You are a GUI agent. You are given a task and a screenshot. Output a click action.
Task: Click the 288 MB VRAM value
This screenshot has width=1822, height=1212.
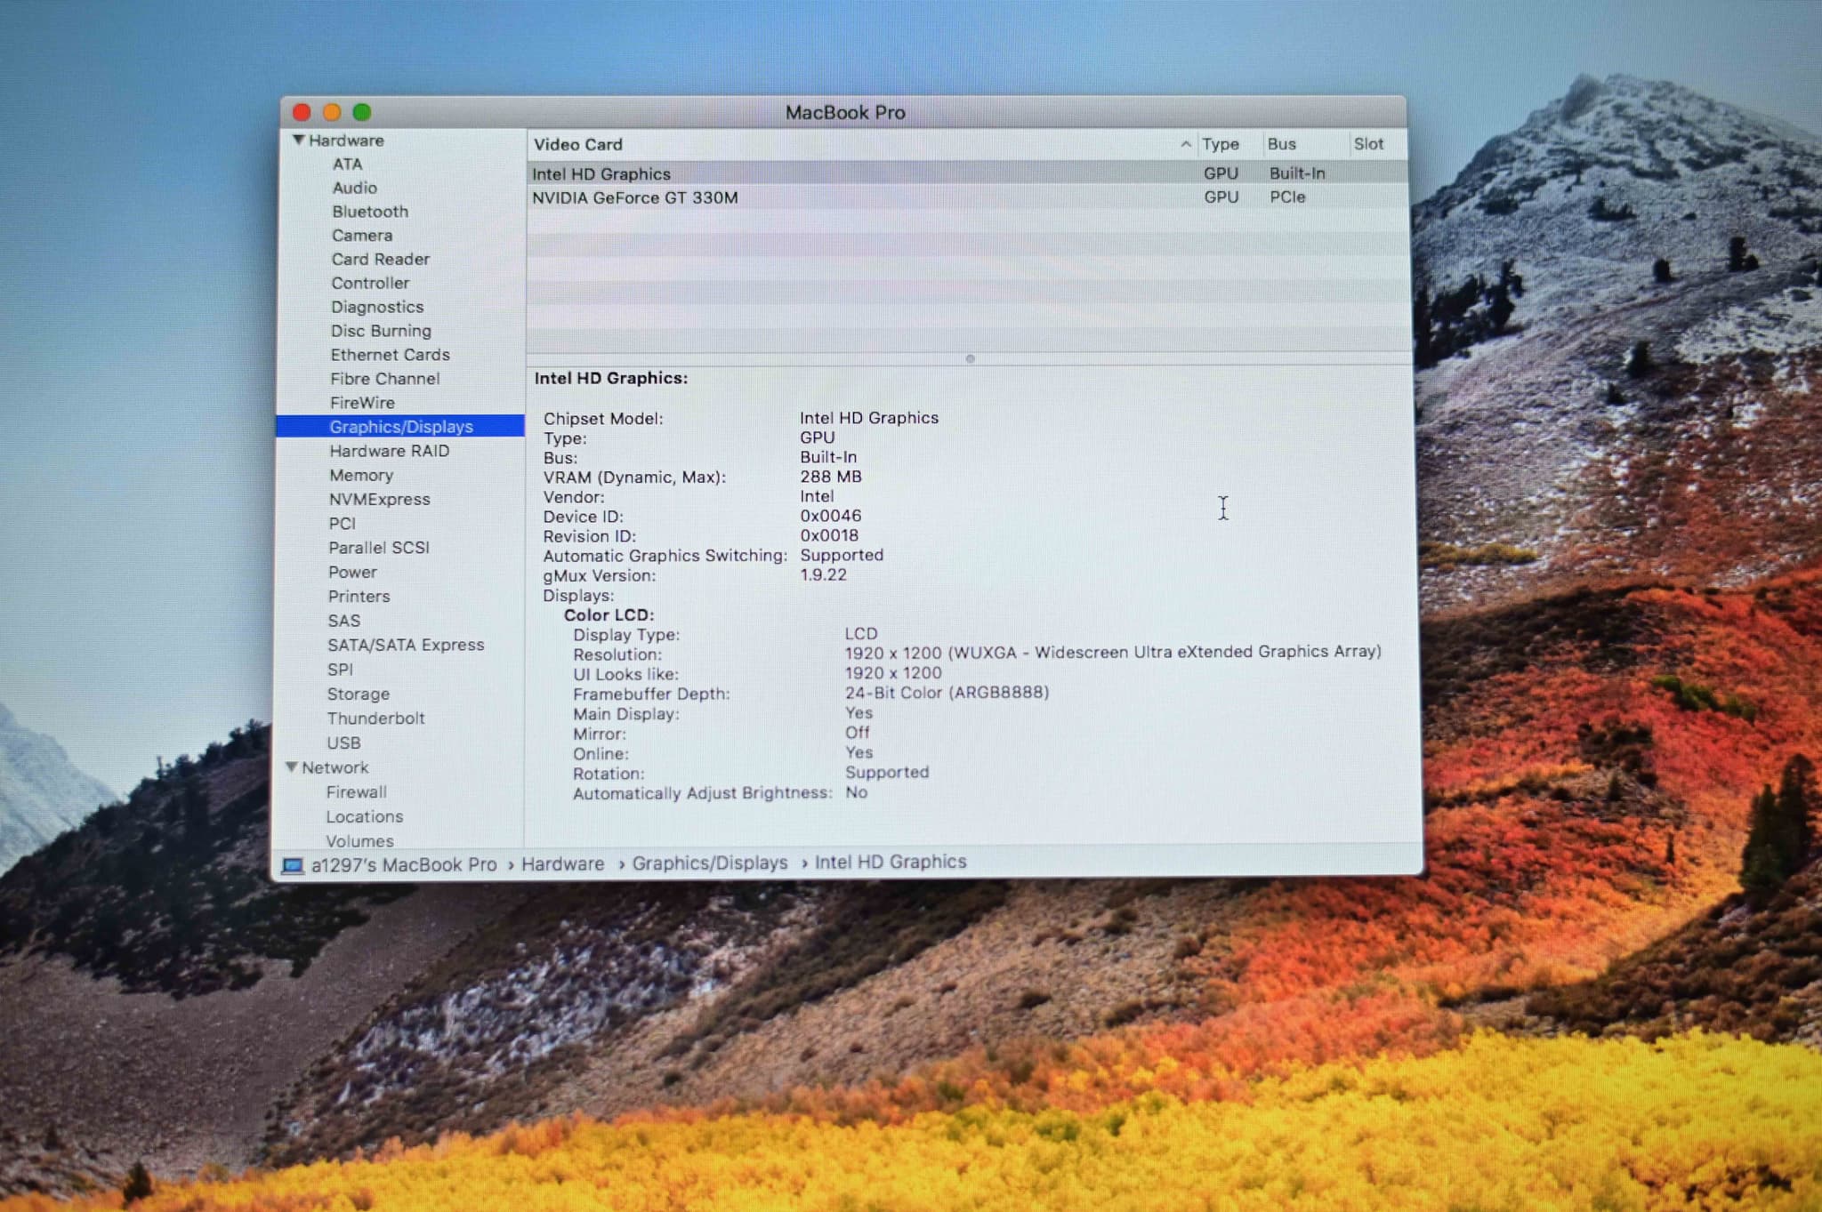pos(830,477)
